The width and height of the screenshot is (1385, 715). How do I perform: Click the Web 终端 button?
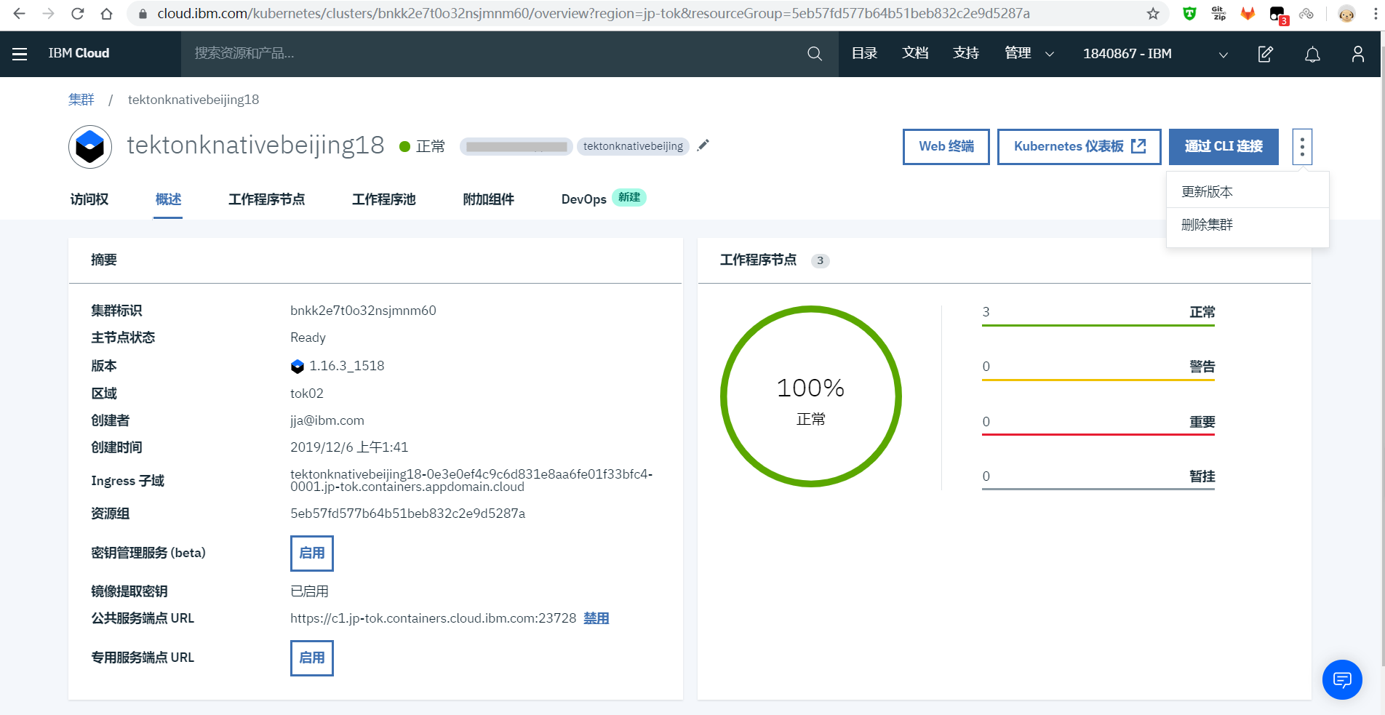[x=946, y=147]
